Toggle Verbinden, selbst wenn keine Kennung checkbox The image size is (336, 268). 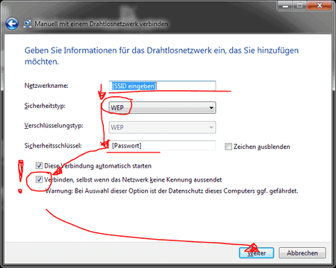coord(39,179)
